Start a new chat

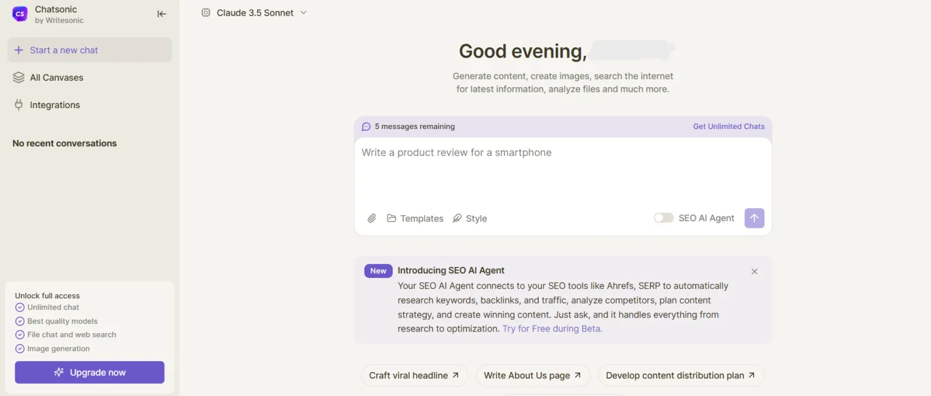tap(90, 50)
